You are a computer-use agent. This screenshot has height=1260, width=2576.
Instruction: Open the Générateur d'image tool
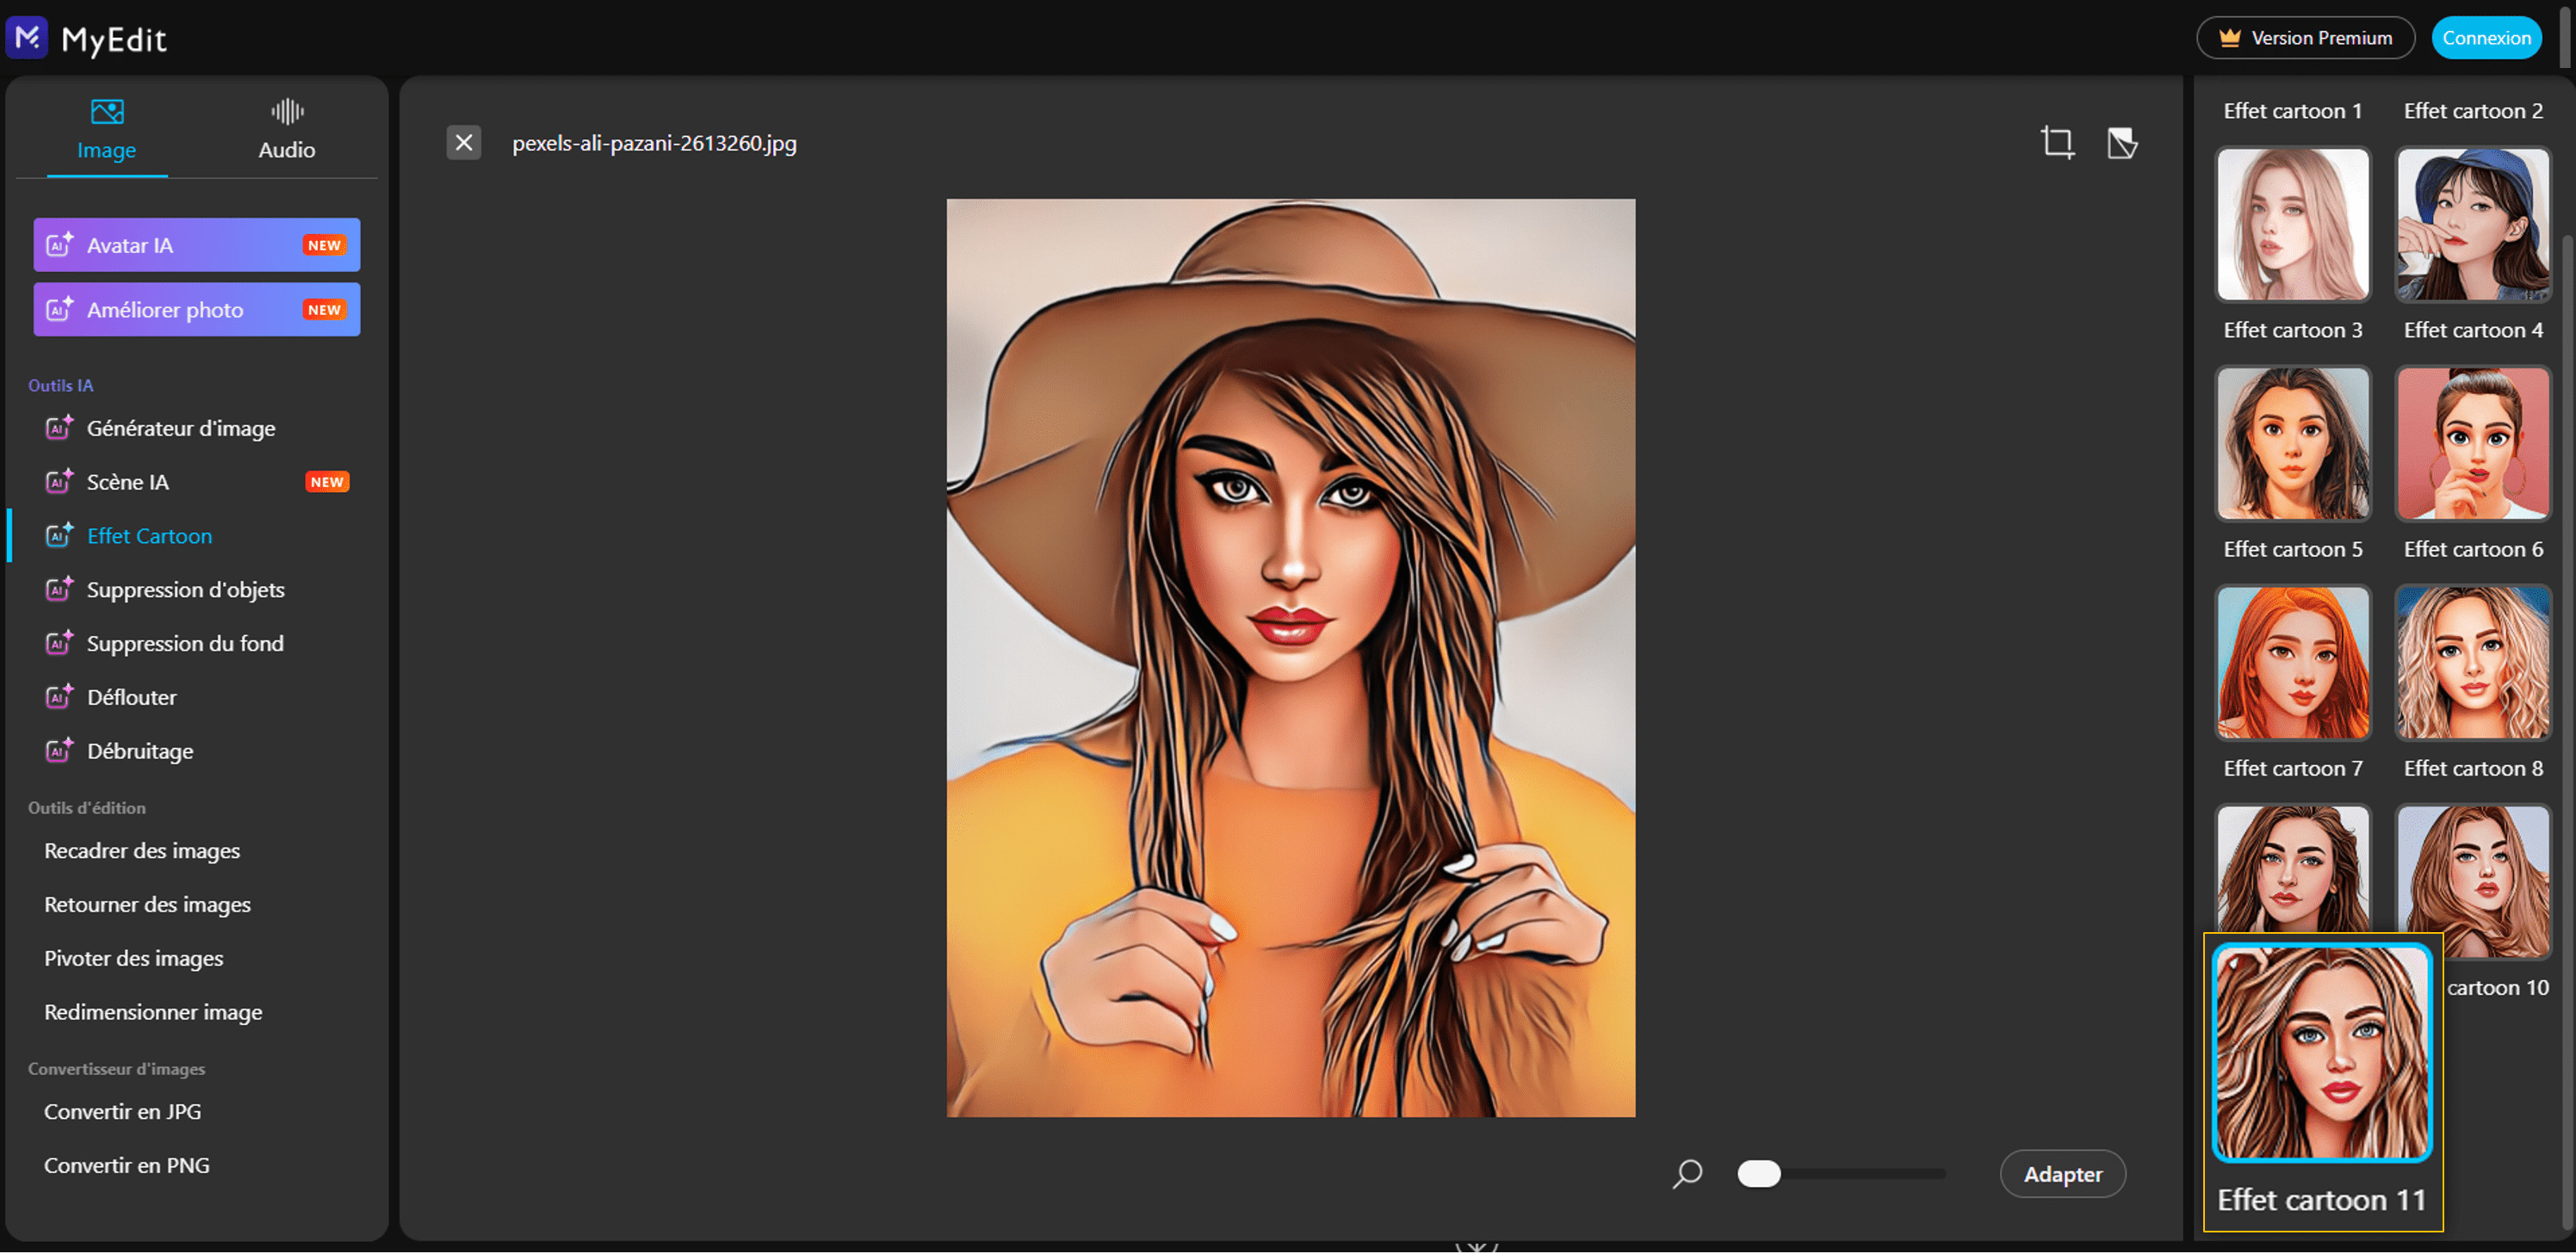coord(180,428)
